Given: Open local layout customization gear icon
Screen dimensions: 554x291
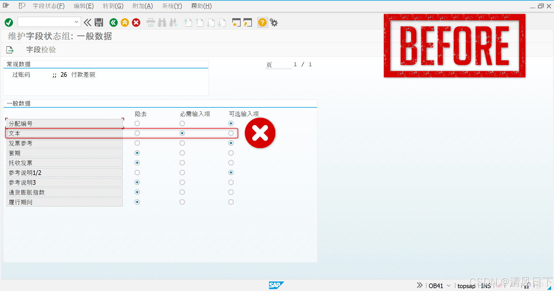Looking at the screenshot, I should (x=273, y=22).
